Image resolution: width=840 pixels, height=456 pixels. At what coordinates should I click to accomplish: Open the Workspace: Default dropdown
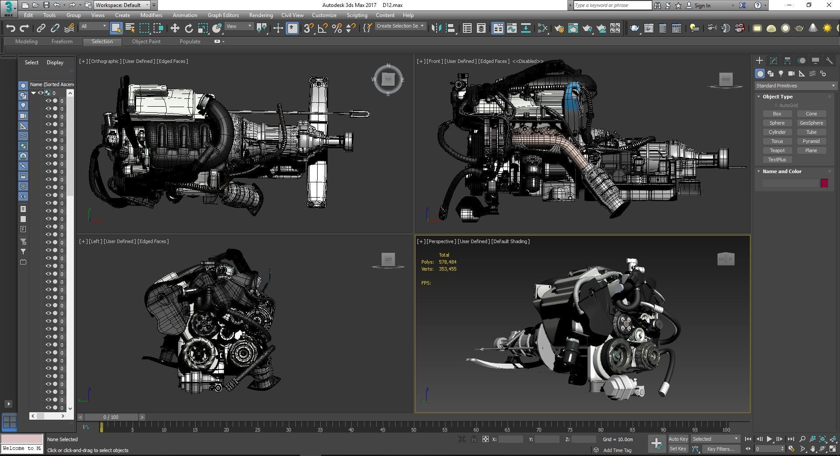122,5
